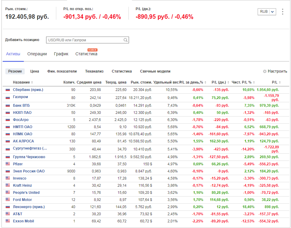This screenshot has height=228, width=291.
Task: Open the Статистика tab marked НОВОЕ
Action: (x=86, y=54)
